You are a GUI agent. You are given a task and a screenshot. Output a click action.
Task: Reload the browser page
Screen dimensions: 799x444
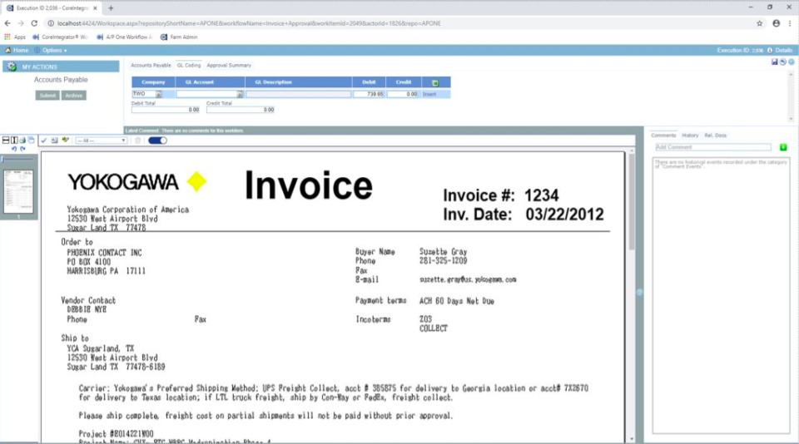click(x=34, y=23)
